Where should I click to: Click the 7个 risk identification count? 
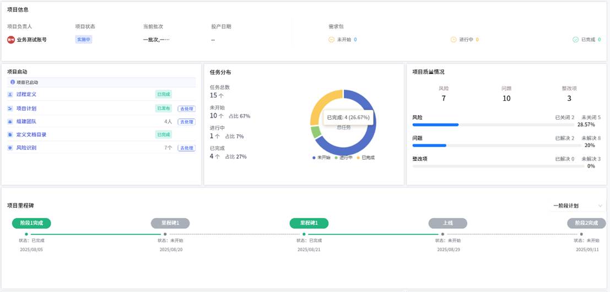(168, 148)
